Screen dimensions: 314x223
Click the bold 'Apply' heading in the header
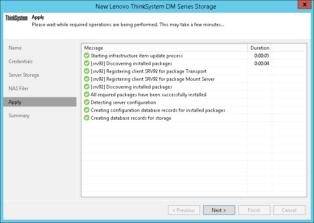(x=38, y=18)
